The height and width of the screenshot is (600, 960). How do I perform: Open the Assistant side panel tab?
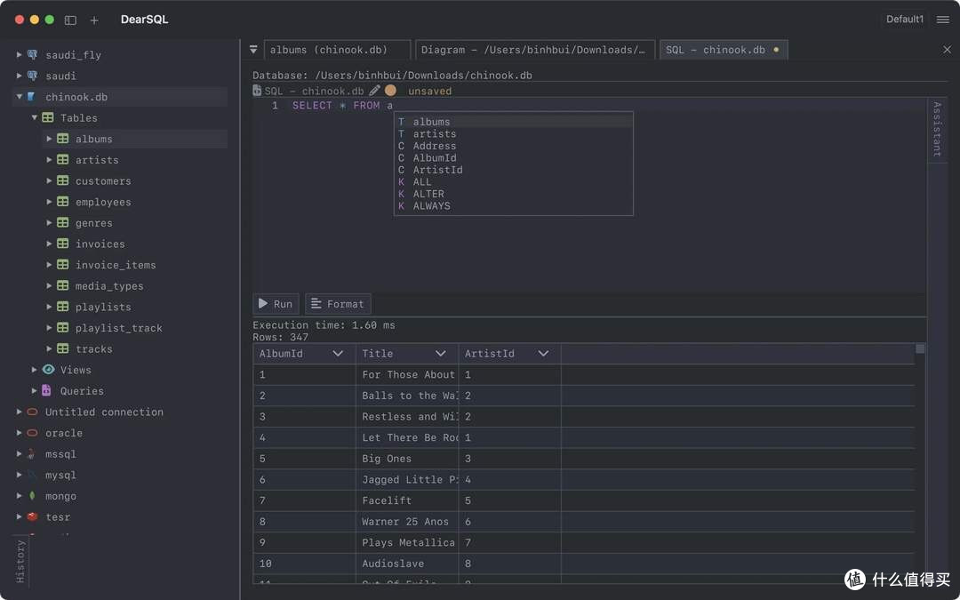937,129
